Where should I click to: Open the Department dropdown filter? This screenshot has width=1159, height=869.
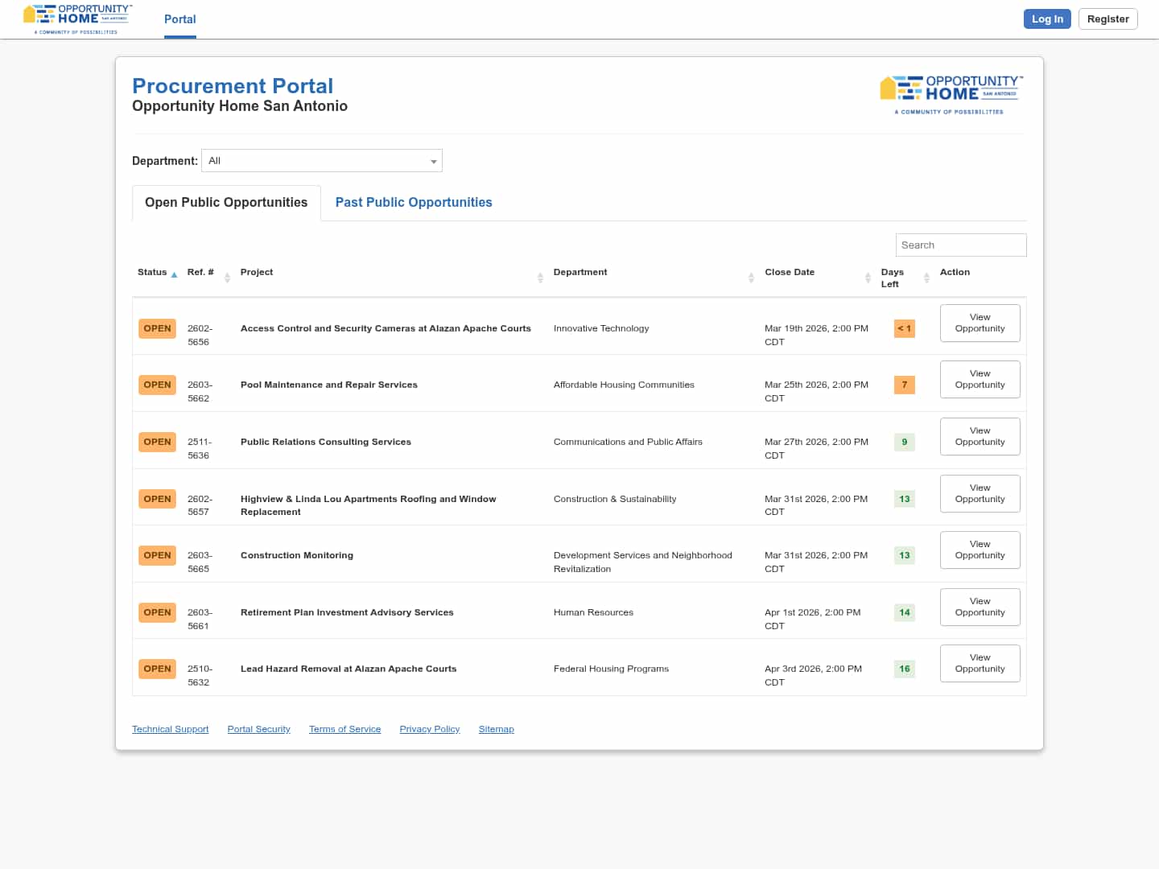pos(322,161)
